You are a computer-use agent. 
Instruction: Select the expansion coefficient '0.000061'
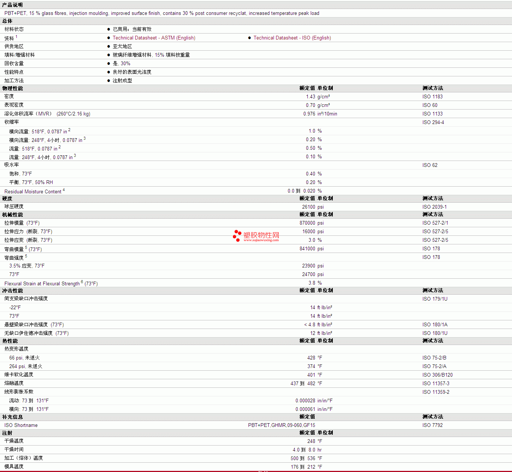(x=305, y=409)
